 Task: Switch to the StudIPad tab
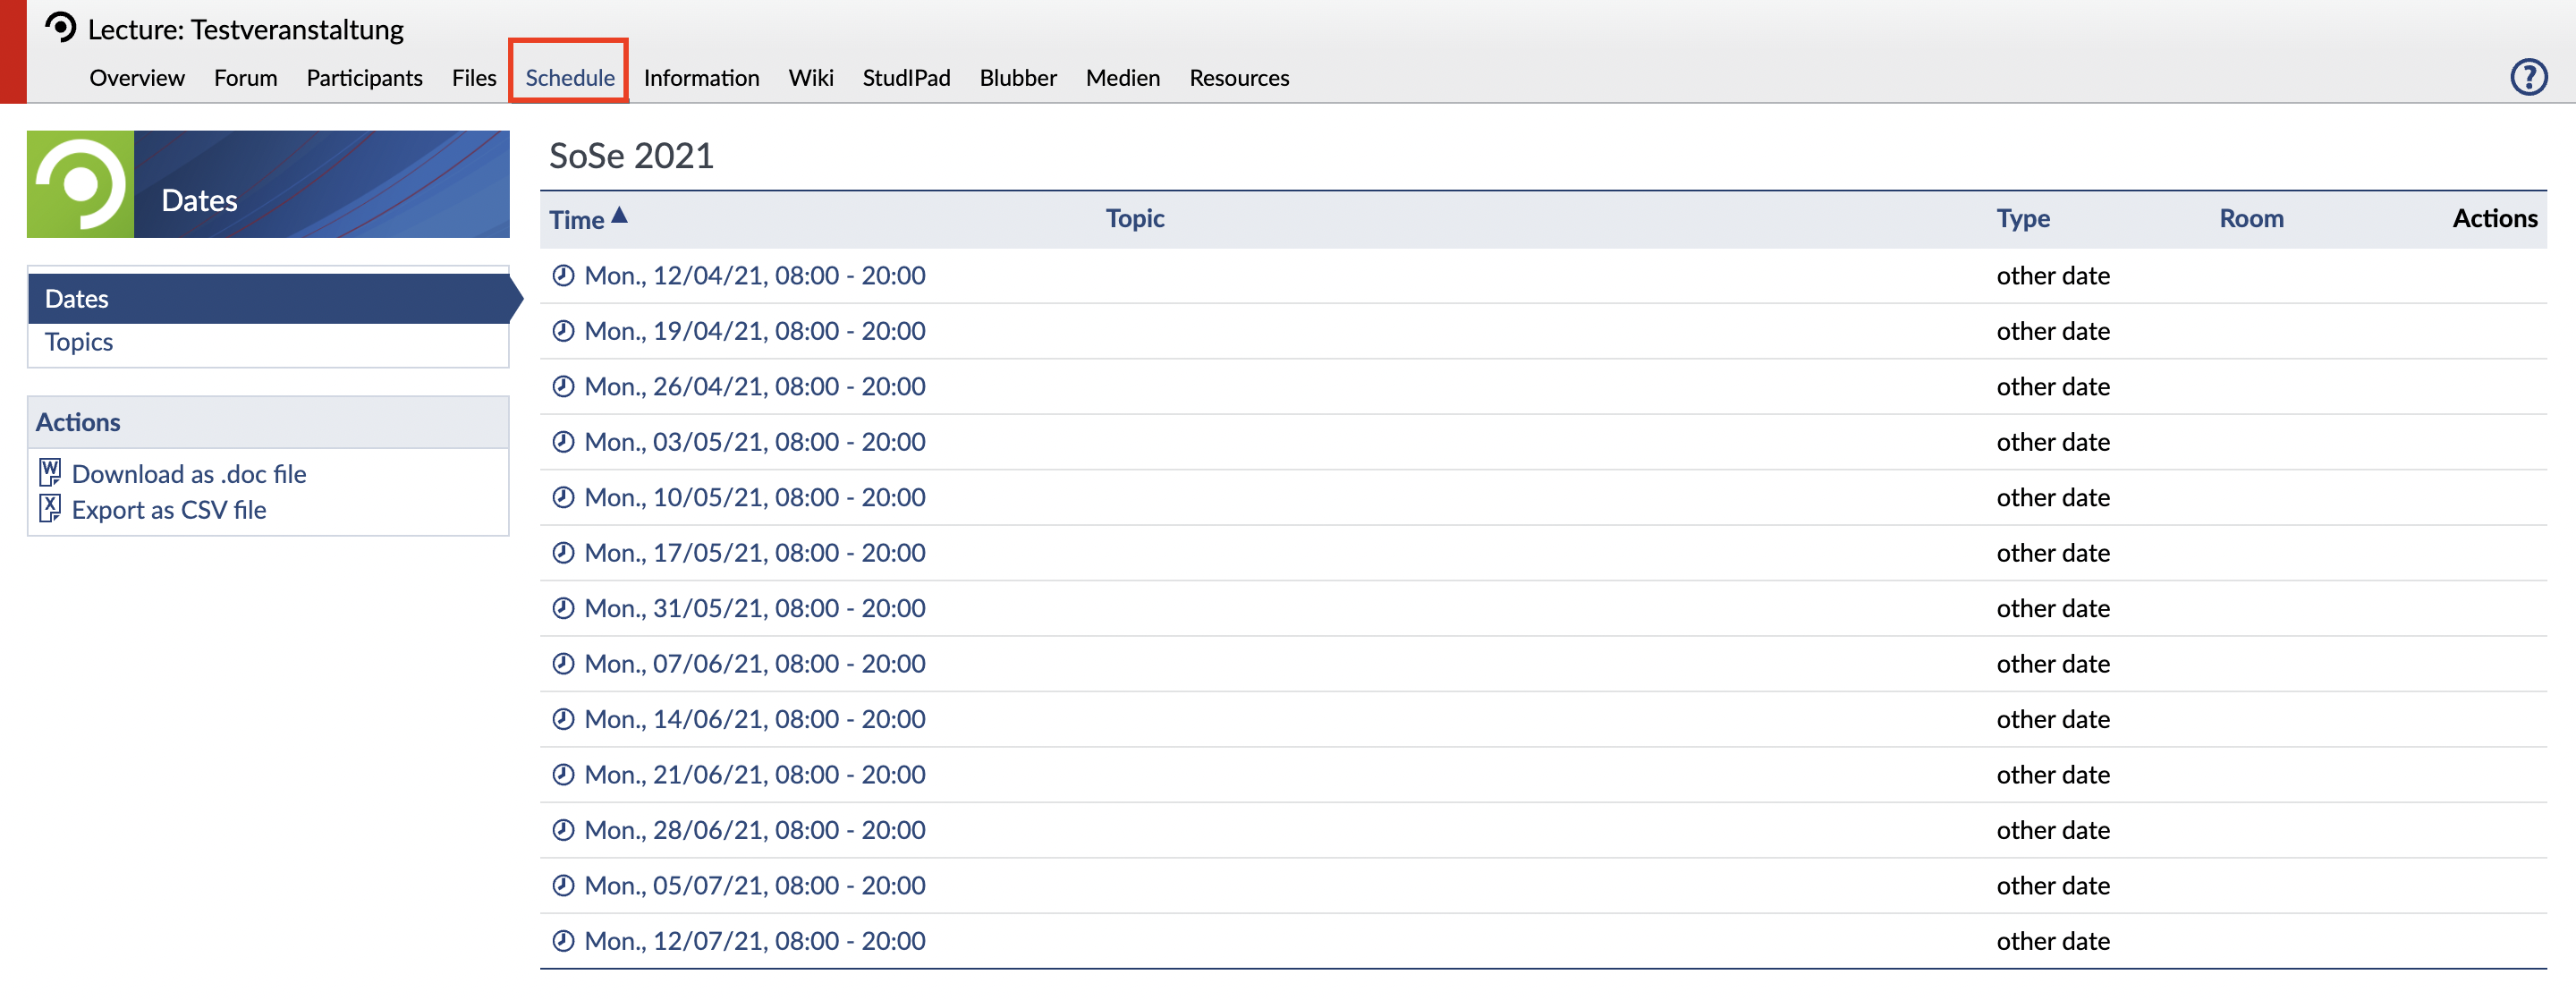tap(906, 78)
